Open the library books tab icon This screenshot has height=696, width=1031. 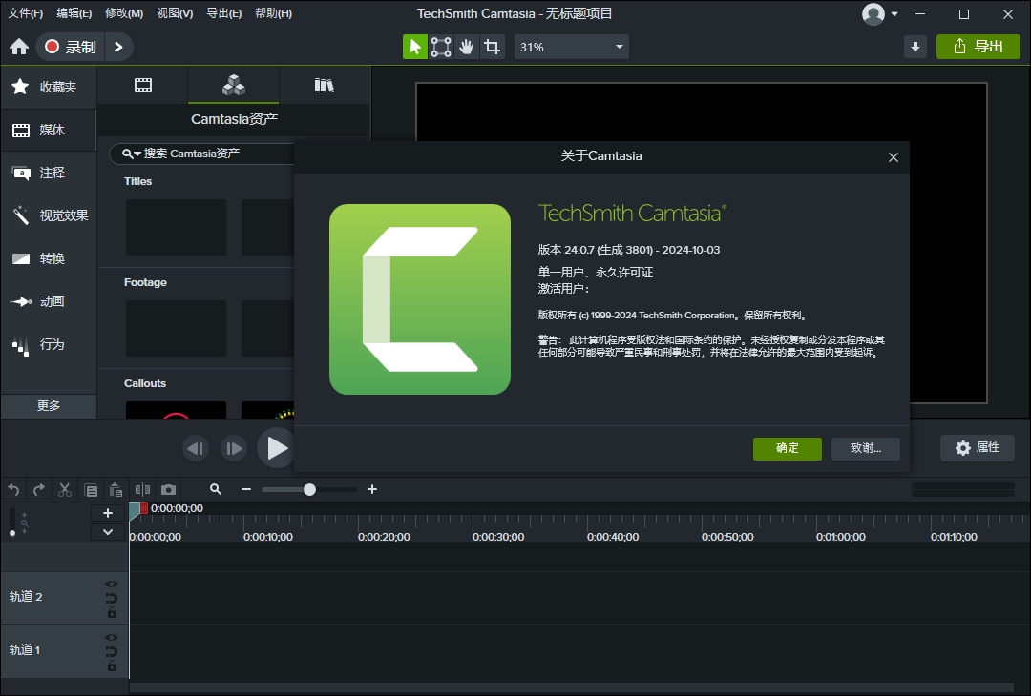(325, 86)
